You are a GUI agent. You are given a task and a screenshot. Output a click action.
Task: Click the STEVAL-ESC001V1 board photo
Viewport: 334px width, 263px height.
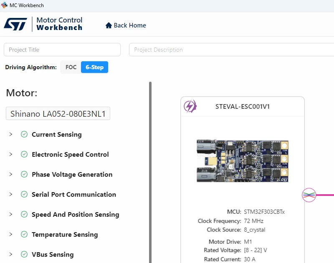[243, 161]
